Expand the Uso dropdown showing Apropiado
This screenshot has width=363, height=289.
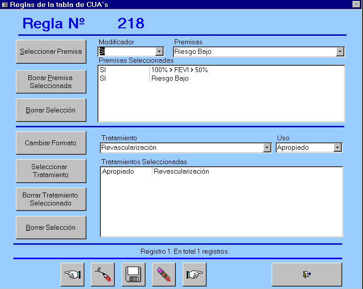338,148
